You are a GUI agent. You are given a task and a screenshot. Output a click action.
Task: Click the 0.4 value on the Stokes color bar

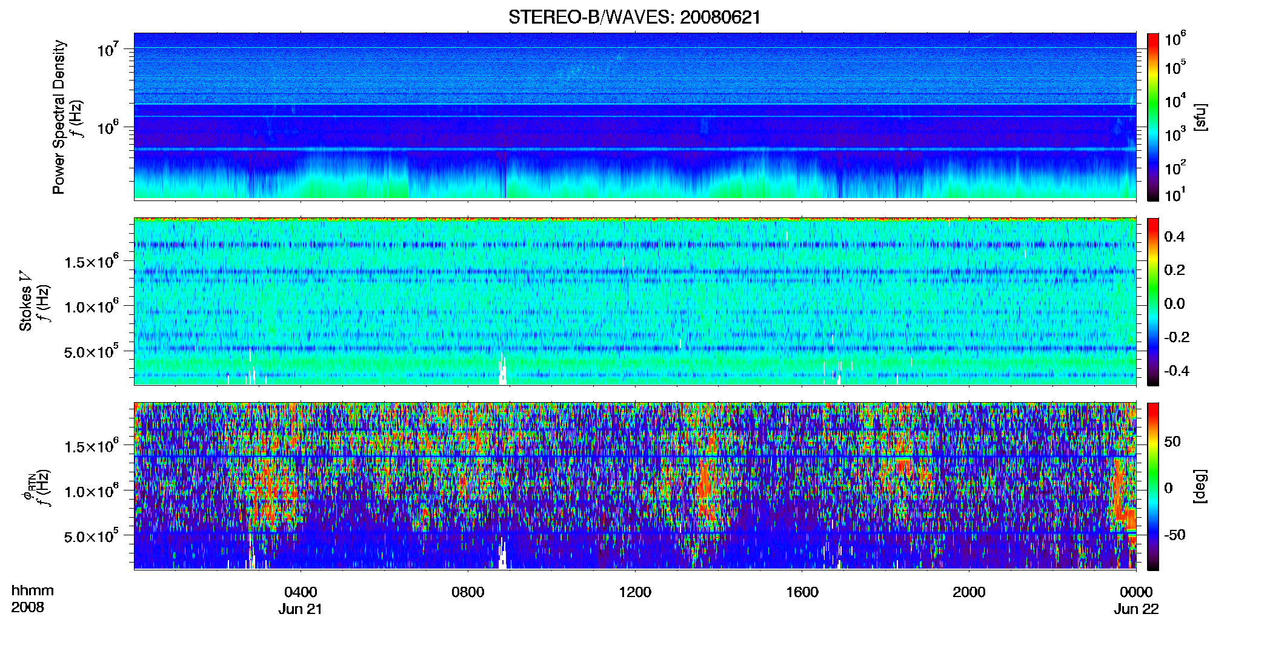point(1175,237)
